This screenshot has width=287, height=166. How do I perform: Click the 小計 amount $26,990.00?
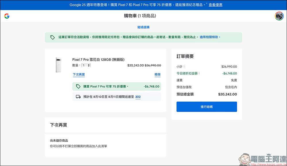point(229,67)
